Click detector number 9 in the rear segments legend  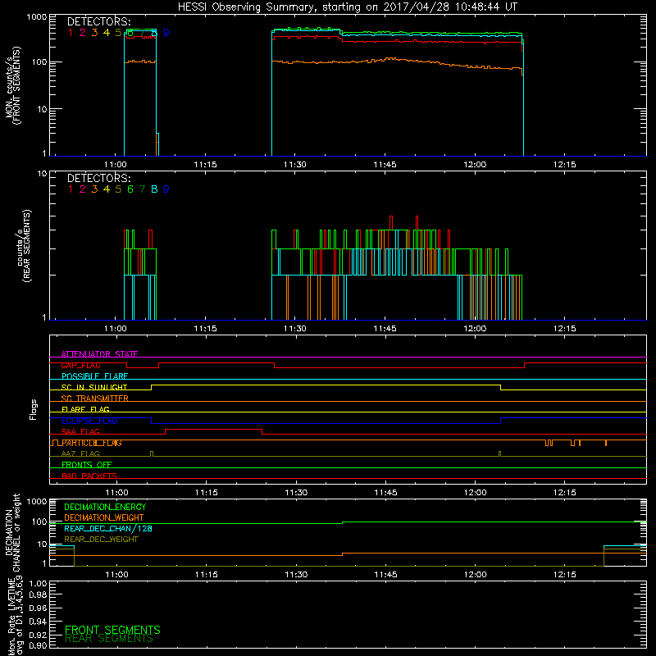pos(166,189)
